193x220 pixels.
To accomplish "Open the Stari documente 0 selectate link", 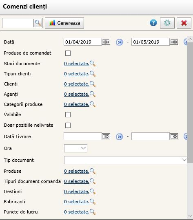I will [77, 64].
